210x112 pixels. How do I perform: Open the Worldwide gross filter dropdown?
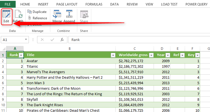point(151,55)
